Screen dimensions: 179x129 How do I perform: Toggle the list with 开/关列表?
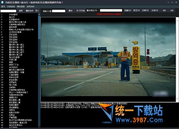tap(81, 10)
